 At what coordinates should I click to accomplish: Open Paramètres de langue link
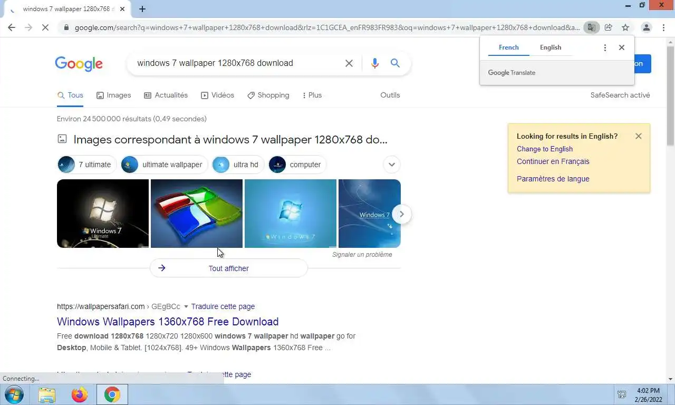553,179
